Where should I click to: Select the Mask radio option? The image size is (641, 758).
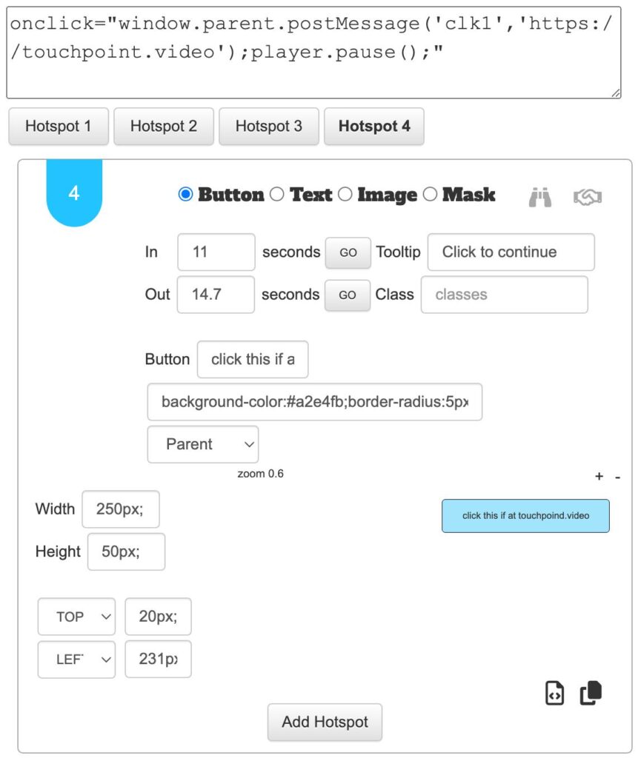coord(430,195)
